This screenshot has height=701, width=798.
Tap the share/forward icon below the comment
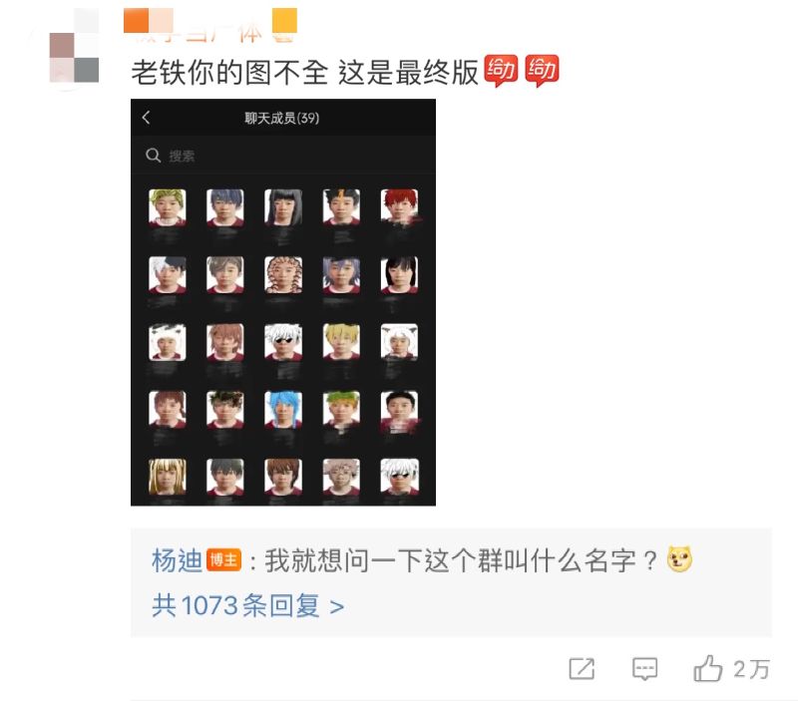pyautogui.click(x=582, y=668)
